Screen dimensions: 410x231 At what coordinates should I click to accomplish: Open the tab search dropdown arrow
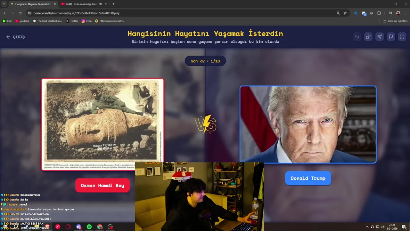coord(4,4)
